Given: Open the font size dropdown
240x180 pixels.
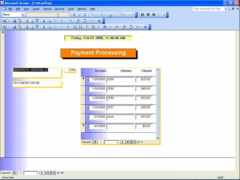Looking at the screenshot, I should tap(69, 15).
